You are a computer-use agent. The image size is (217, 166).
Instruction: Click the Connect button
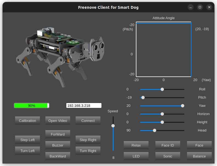point(88,121)
